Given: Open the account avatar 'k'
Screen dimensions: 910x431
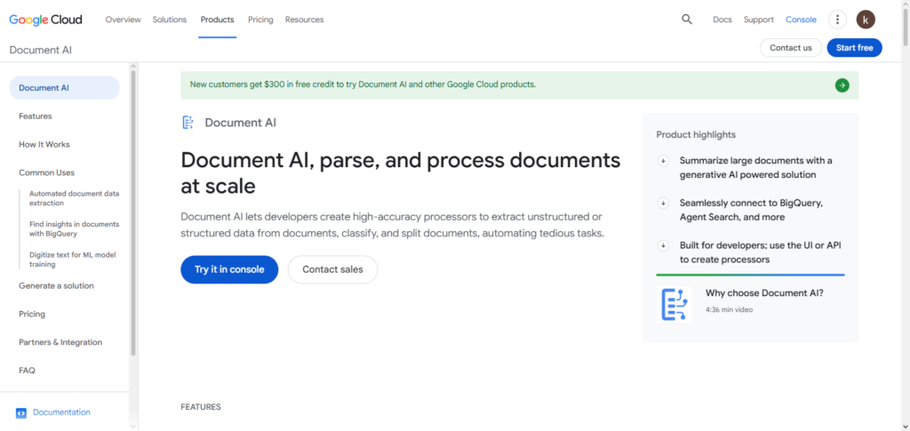Looking at the screenshot, I should pyautogui.click(x=866, y=20).
